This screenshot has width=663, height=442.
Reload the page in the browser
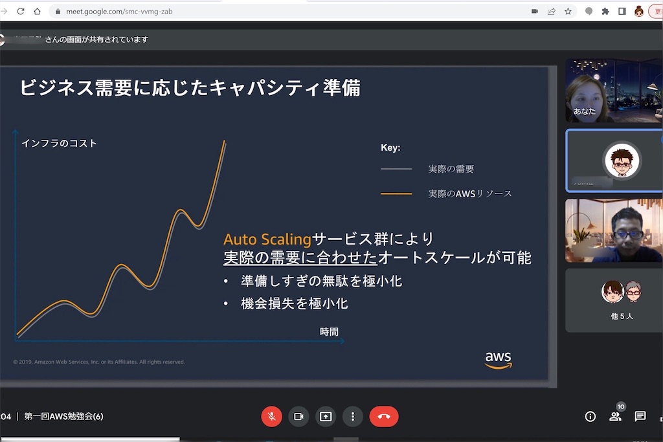click(x=20, y=12)
